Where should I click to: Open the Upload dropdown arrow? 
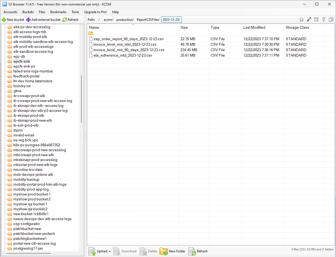coord(110,252)
